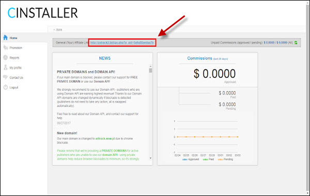Screen dimensions: 310x196
Task: Click the unpaid commissions amount link
Action: pyautogui.click(x=275, y=43)
